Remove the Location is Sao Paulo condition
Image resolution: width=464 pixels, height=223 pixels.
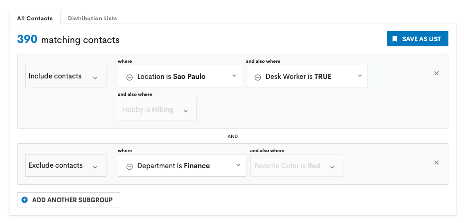click(x=129, y=77)
